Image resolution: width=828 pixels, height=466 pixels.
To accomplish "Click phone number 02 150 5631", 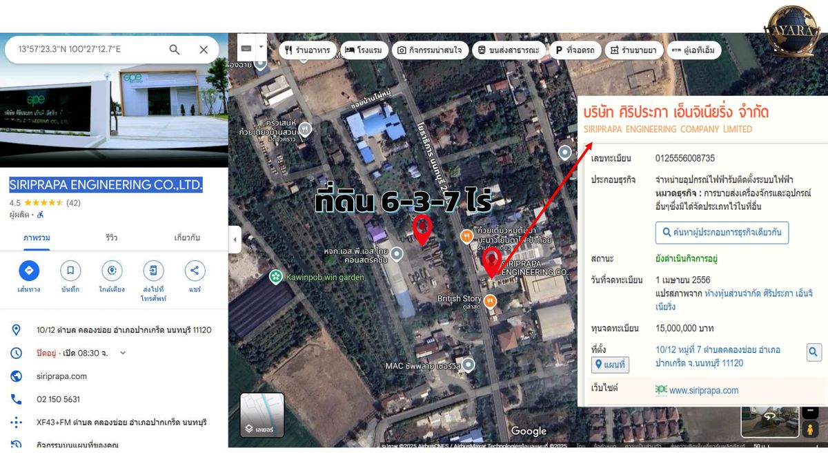I will (x=58, y=399).
